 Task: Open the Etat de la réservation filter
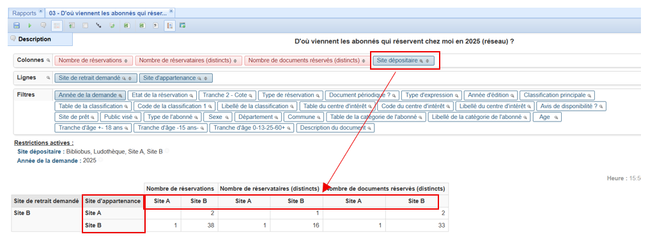(x=162, y=95)
